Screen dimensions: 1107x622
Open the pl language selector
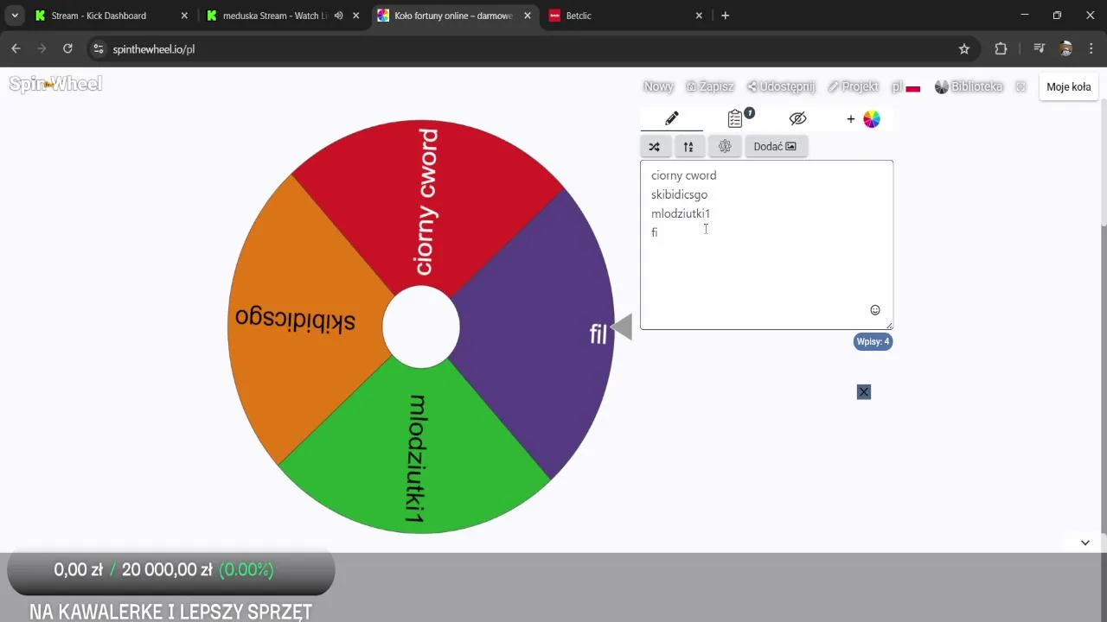point(905,86)
